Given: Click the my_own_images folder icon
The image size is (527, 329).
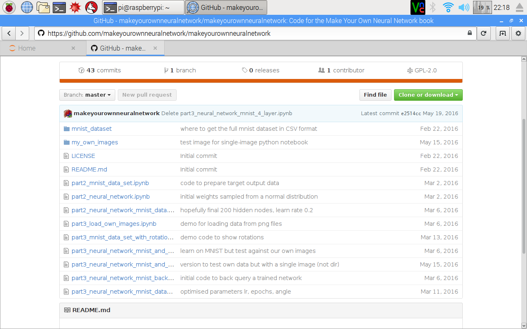Looking at the screenshot, I should (x=67, y=142).
